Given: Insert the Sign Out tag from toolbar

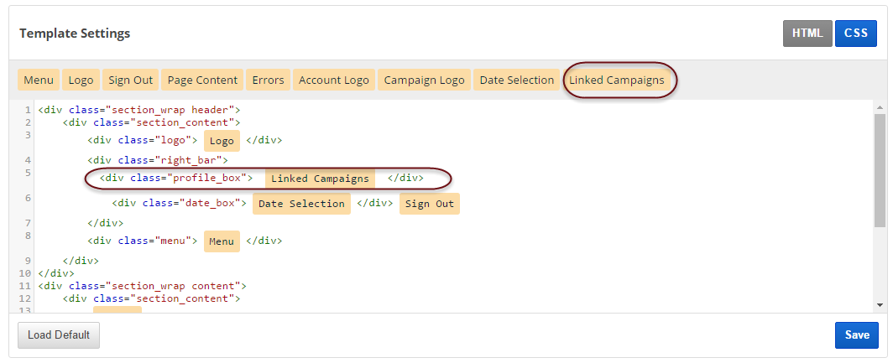Looking at the screenshot, I should (130, 80).
